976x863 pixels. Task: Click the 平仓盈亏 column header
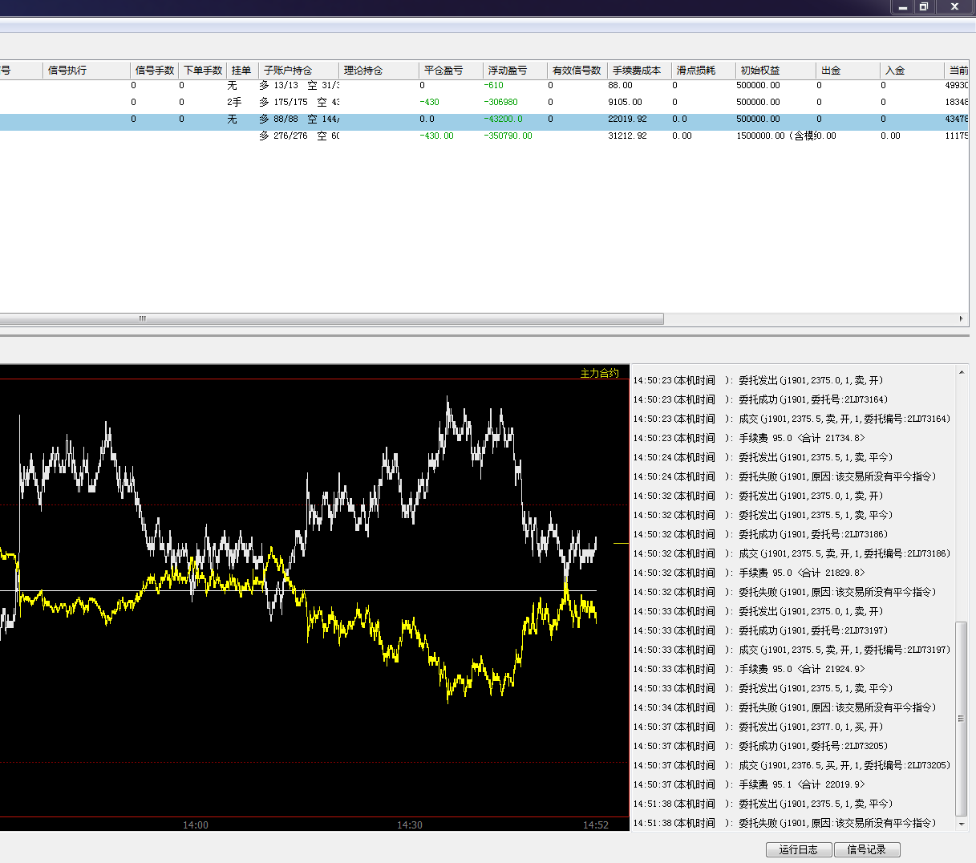443,71
